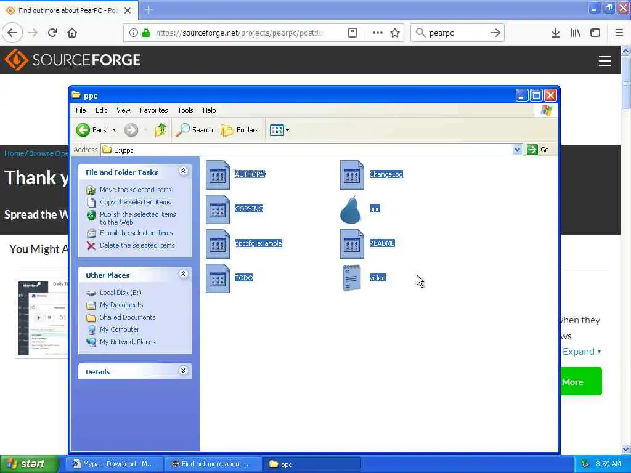Click the ppc taskbar button
This screenshot has height=473, width=631.
[312, 464]
